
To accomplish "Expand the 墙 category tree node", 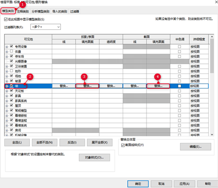I will pyautogui.click(x=7, y=86).
